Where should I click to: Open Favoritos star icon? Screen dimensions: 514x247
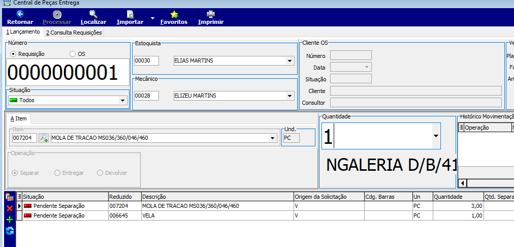(174, 14)
